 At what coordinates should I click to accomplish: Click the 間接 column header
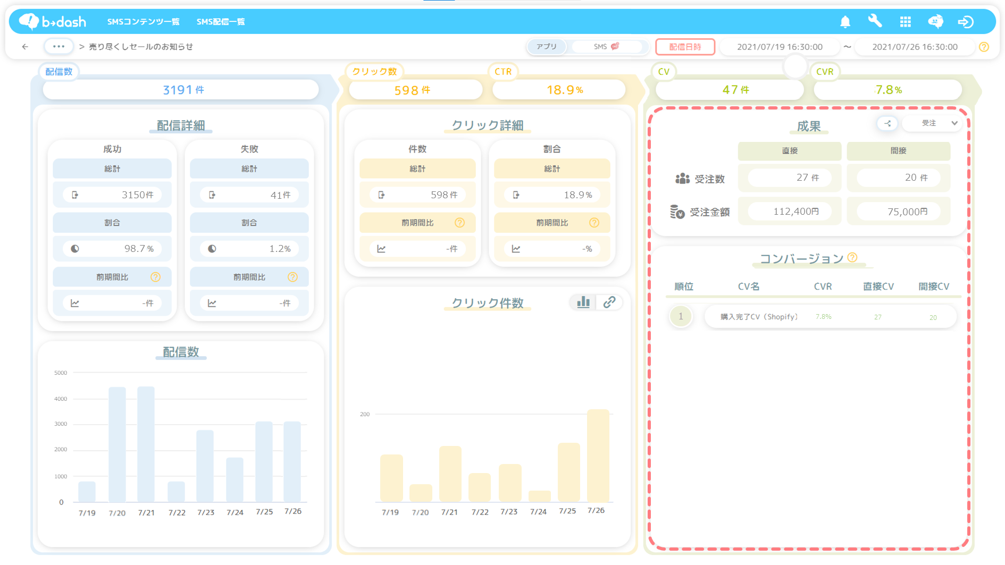click(898, 151)
